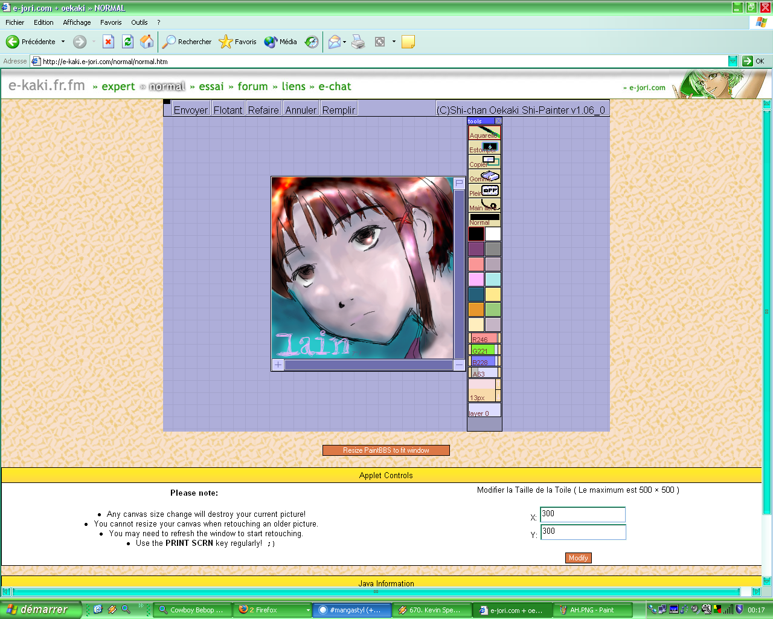Open the e-jori.com link
The height and width of the screenshot is (619, 773).
coord(647,88)
